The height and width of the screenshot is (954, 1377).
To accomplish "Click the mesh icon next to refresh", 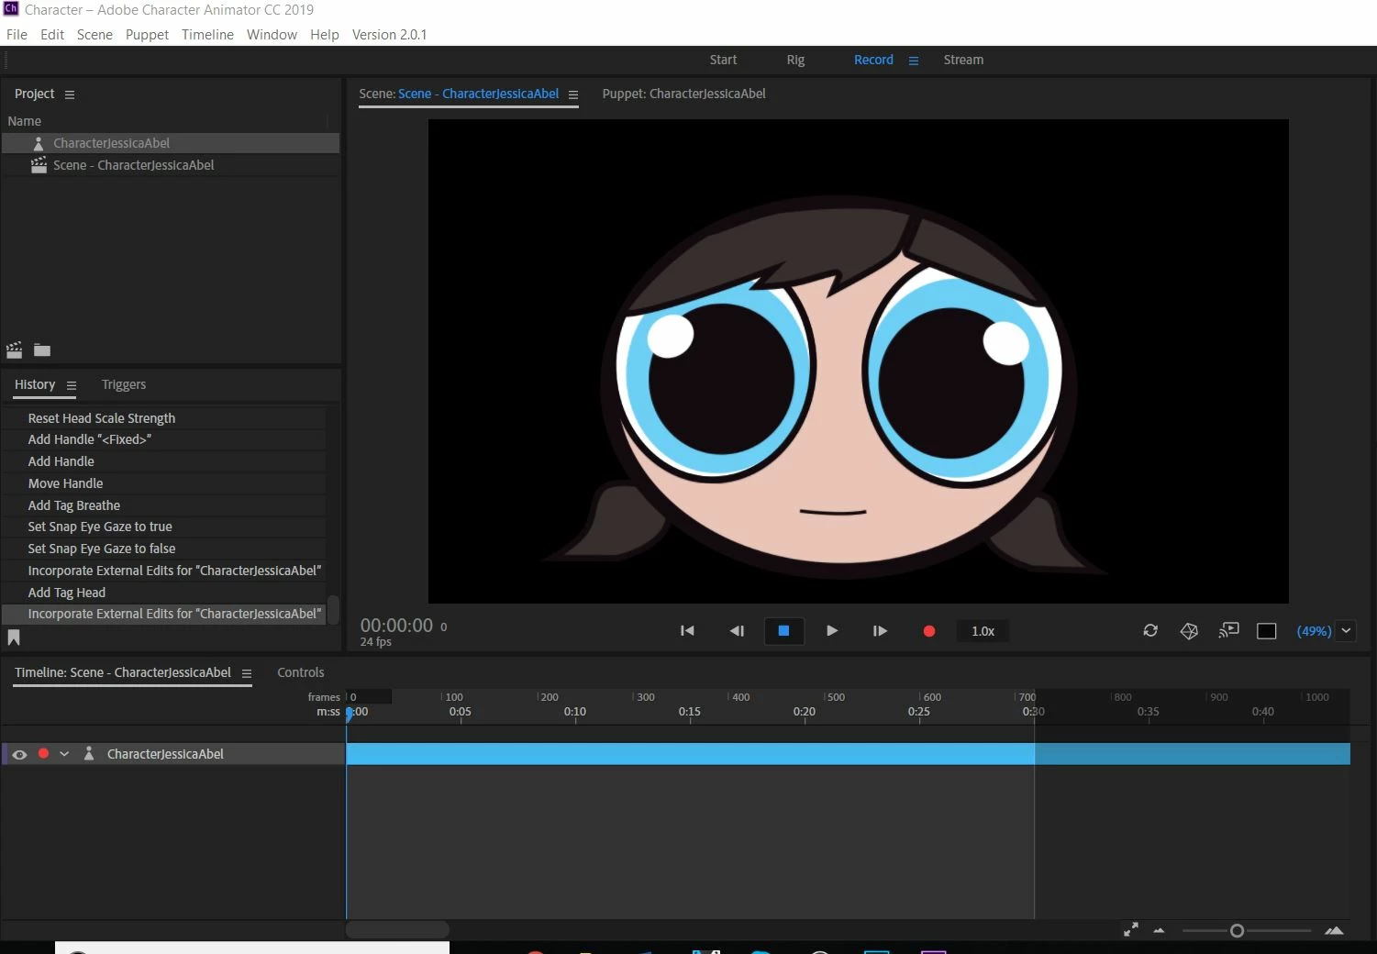I will click(x=1189, y=631).
